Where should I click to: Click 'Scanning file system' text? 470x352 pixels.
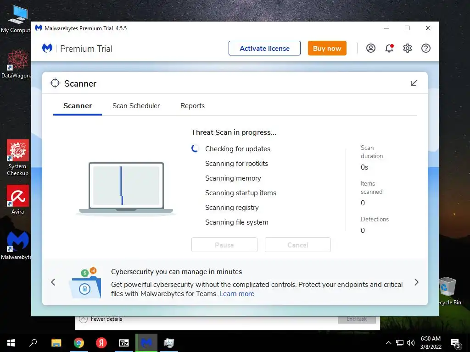236,222
